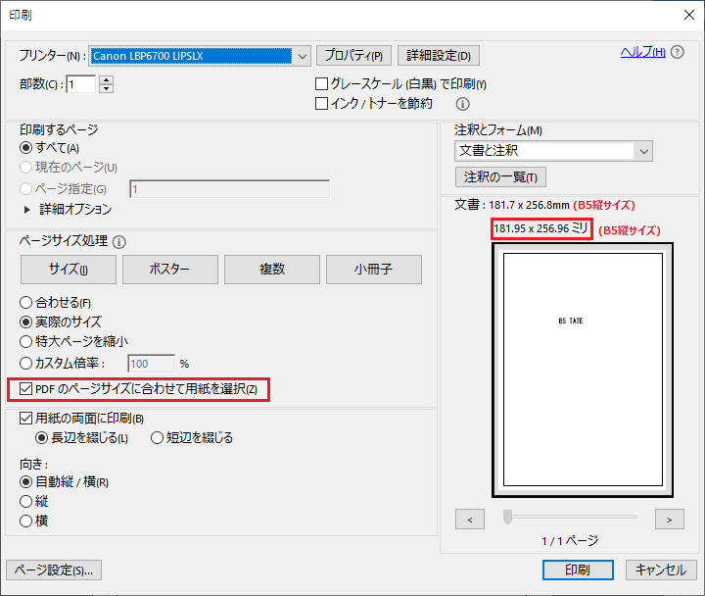Screen dimensions: 705x596
Task: Switch to 小冊子 page sizing mode
Action: [x=374, y=269]
